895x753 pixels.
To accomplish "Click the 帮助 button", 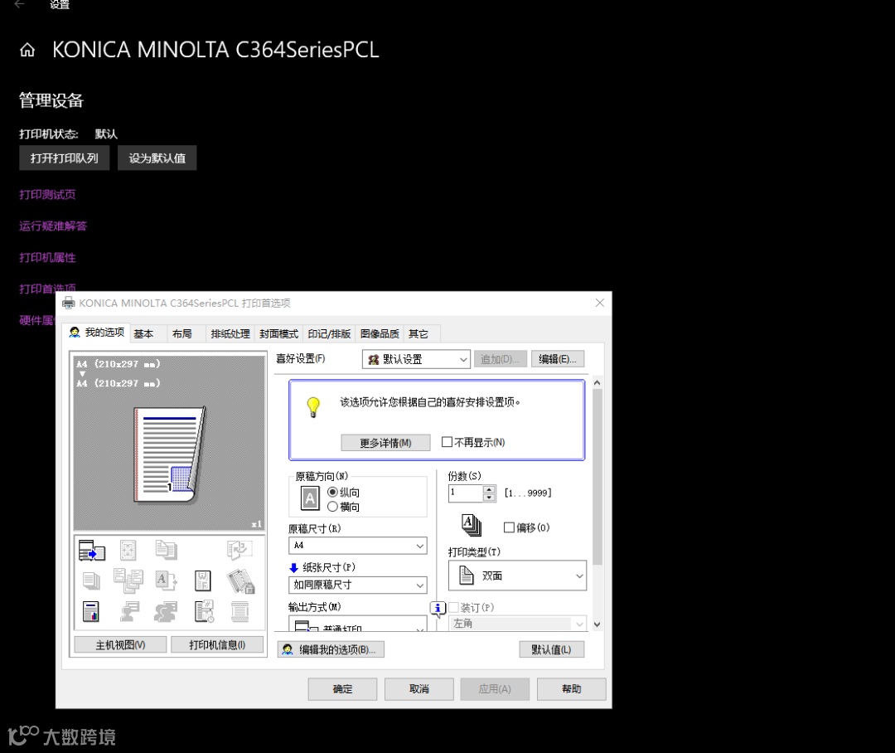I will coord(571,689).
